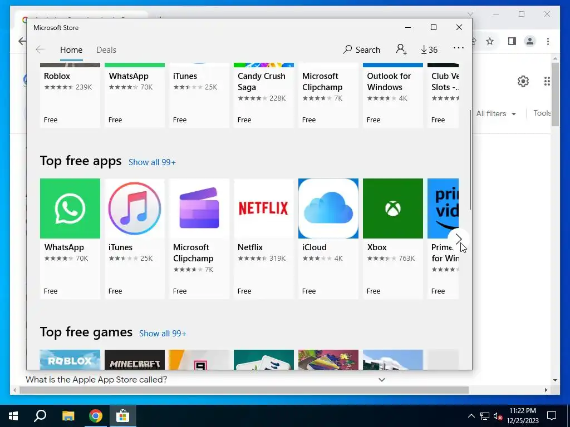Screen dimensions: 570x427
Task: Open File Explorer from taskbar
Action: [x=68, y=416]
